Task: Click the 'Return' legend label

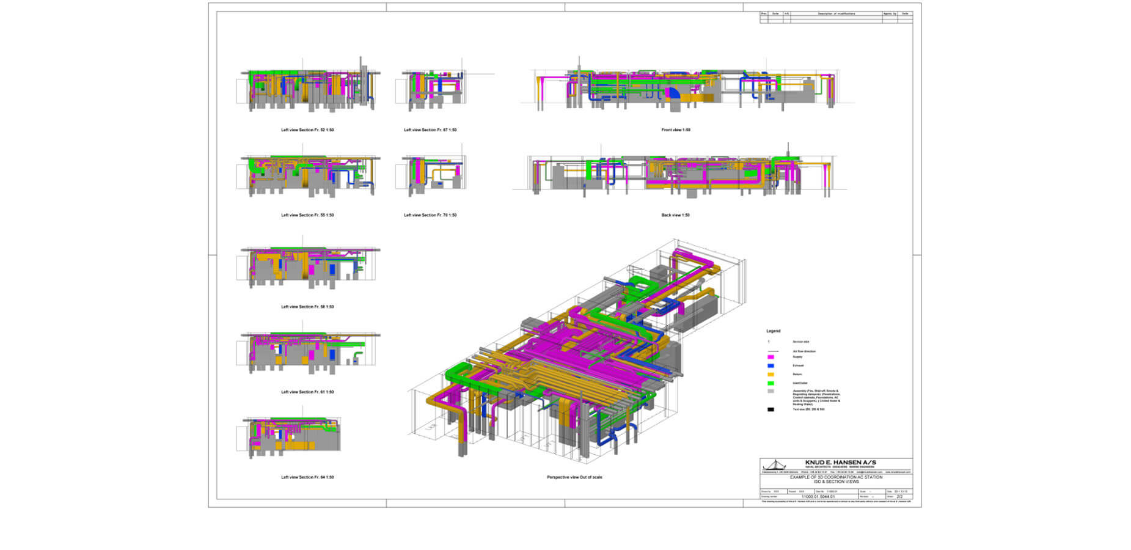Action: (x=797, y=375)
